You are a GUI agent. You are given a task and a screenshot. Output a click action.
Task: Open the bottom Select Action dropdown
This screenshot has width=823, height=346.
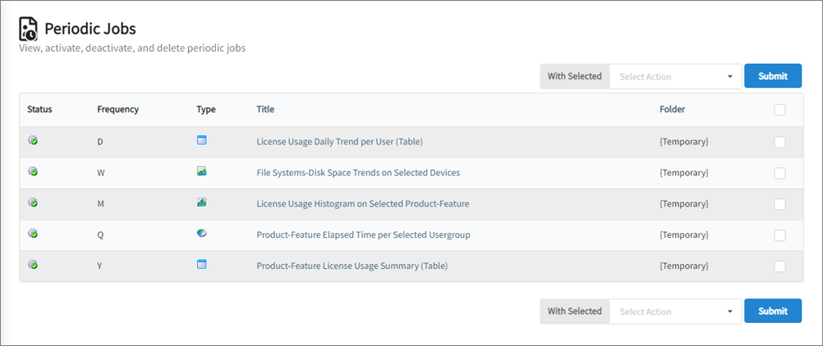click(x=675, y=312)
